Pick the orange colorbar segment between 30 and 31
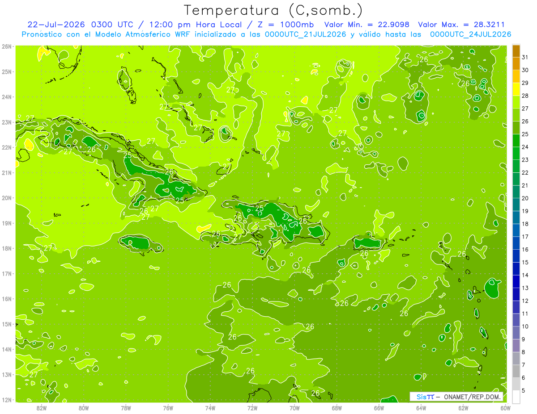 click(x=516, y=64)
